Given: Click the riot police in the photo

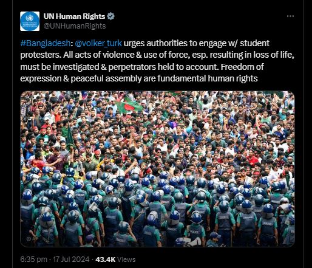Looking at the screenshot, I should pyautogui.click(x=157, y=208).
